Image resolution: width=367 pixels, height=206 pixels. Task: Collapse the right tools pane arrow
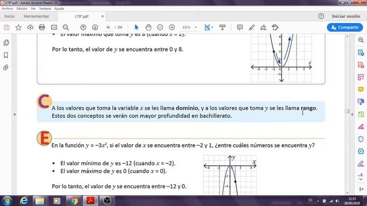click(352, 114)
